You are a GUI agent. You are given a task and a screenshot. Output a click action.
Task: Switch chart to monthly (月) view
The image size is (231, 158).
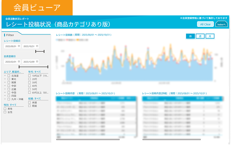click(210, 36)
